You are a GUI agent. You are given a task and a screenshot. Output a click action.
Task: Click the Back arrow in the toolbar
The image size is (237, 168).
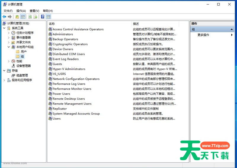click(x=4, y=17)
